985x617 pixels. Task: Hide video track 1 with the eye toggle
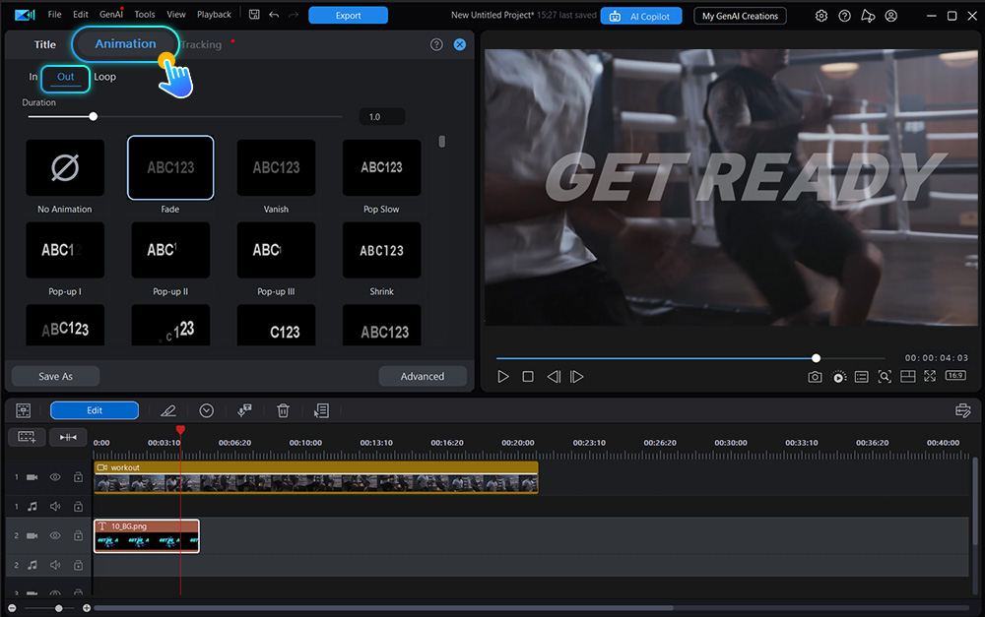coord(56,476)
